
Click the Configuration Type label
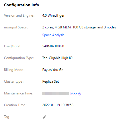(19, 58)
